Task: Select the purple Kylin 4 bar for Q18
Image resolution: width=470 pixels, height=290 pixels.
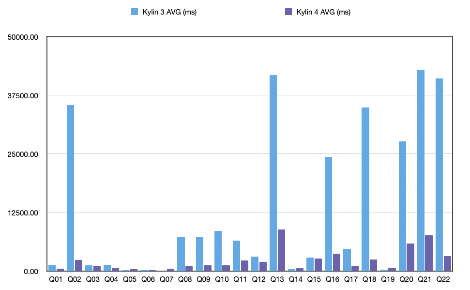Action: [374, 265]
